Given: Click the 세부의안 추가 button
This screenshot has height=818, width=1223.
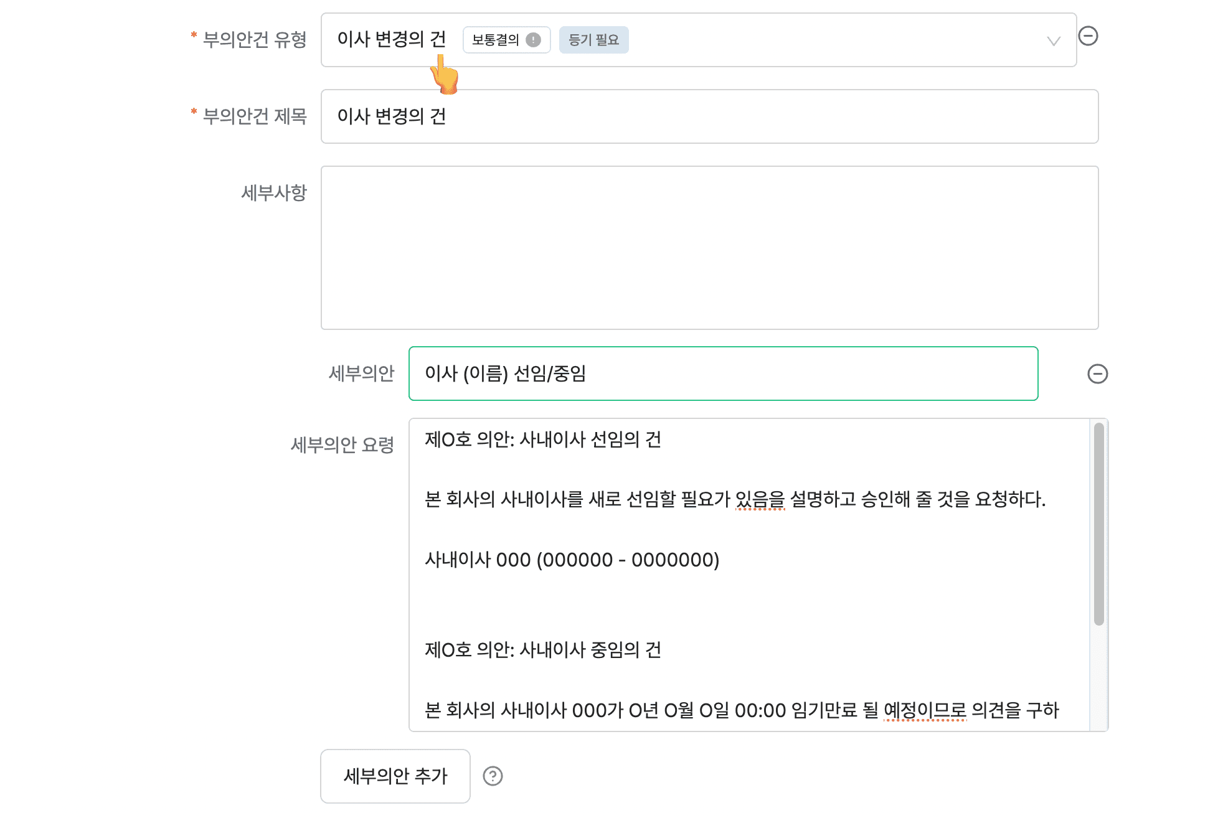Looking at the screenshot, I should click(395, 776).
